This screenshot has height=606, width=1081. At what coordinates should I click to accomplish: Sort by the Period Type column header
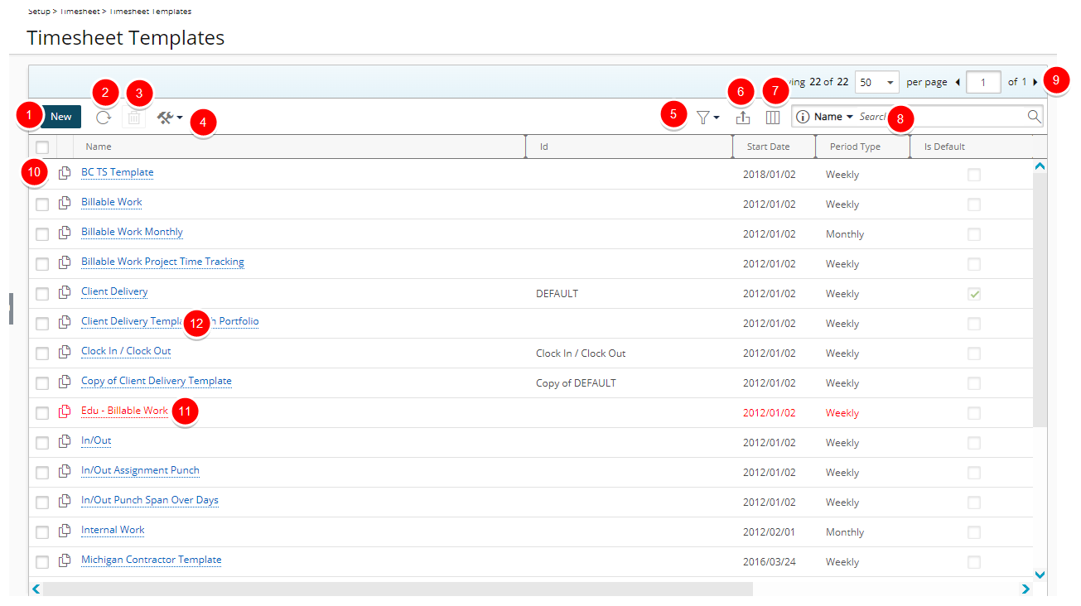tap(863, 147)
